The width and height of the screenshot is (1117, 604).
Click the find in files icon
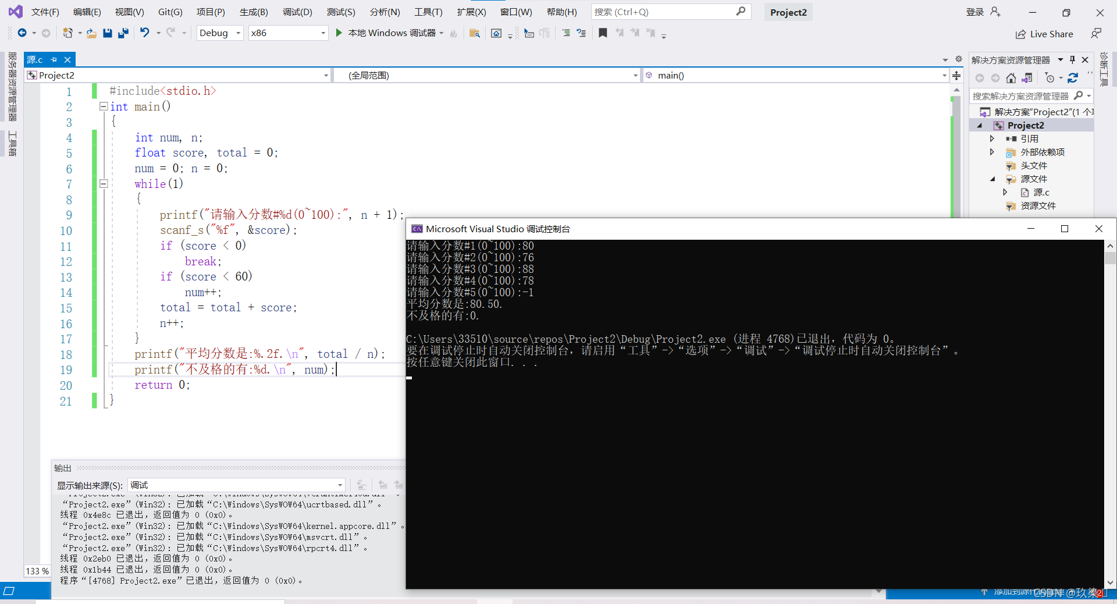pos(474,33)
